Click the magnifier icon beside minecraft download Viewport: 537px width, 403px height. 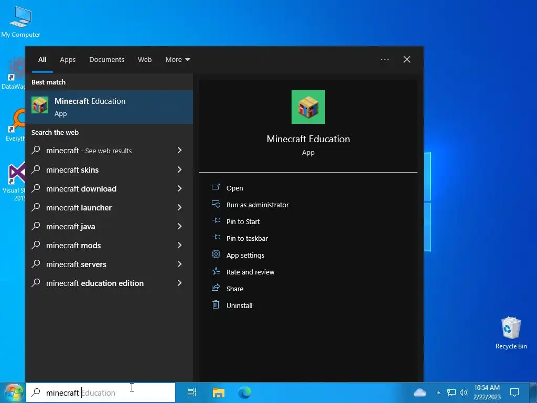tap(36, 188)
